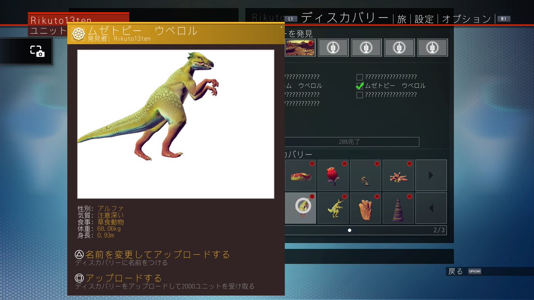
Task: Click the OPTIONS button indicator
Action: [474, 272]
